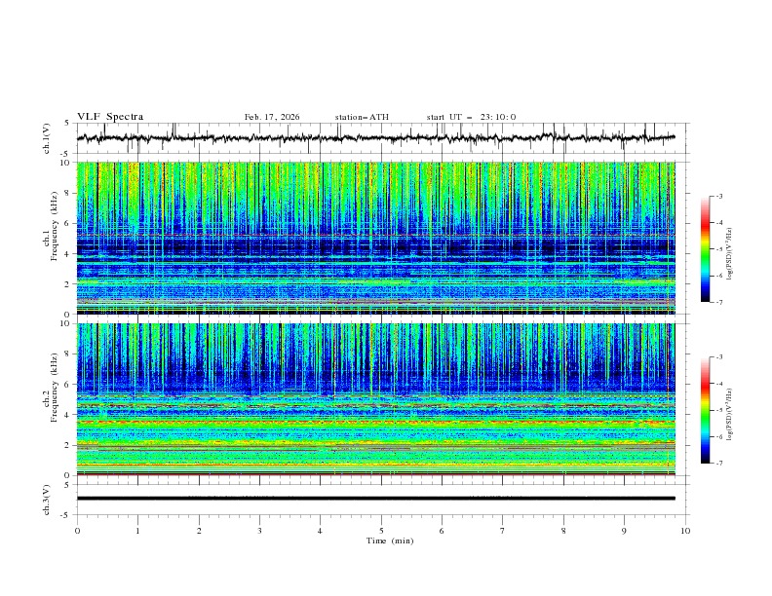Click the ch.1 frequency tick label "4"
The image size is (772, 596).
69,254
